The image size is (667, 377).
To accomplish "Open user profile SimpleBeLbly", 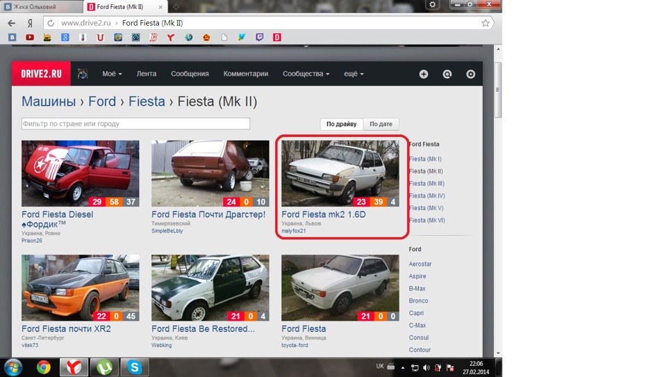I will click(167, 231).
